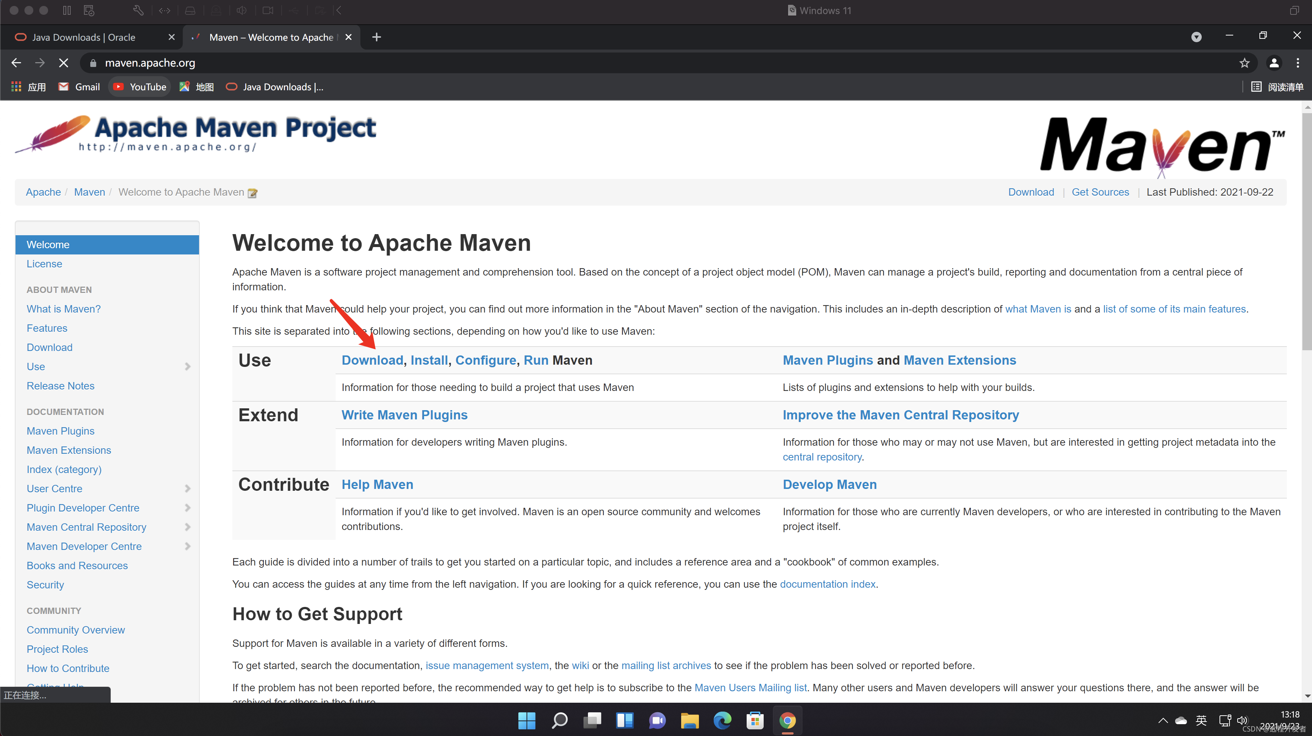Open Chrome three-dot menu
This screenshot has height=736, width=1312.
click(x=1298, y=63)
